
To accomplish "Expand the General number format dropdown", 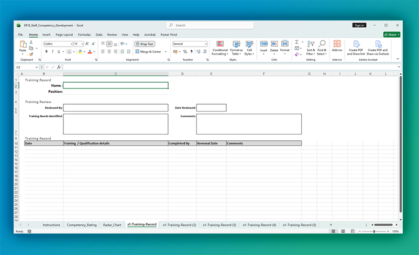I will coord(206,44).
